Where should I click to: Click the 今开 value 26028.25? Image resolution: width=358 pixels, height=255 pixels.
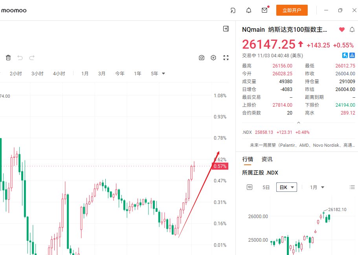coord(282,74)
